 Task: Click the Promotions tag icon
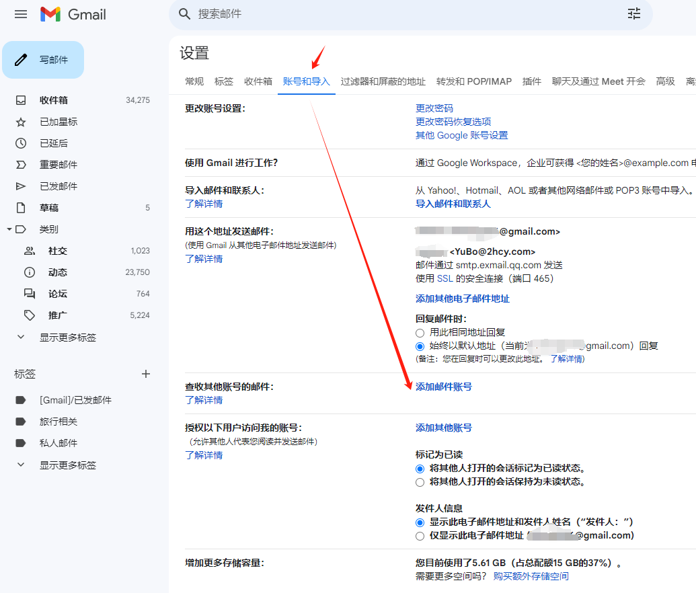pos(30,315)
